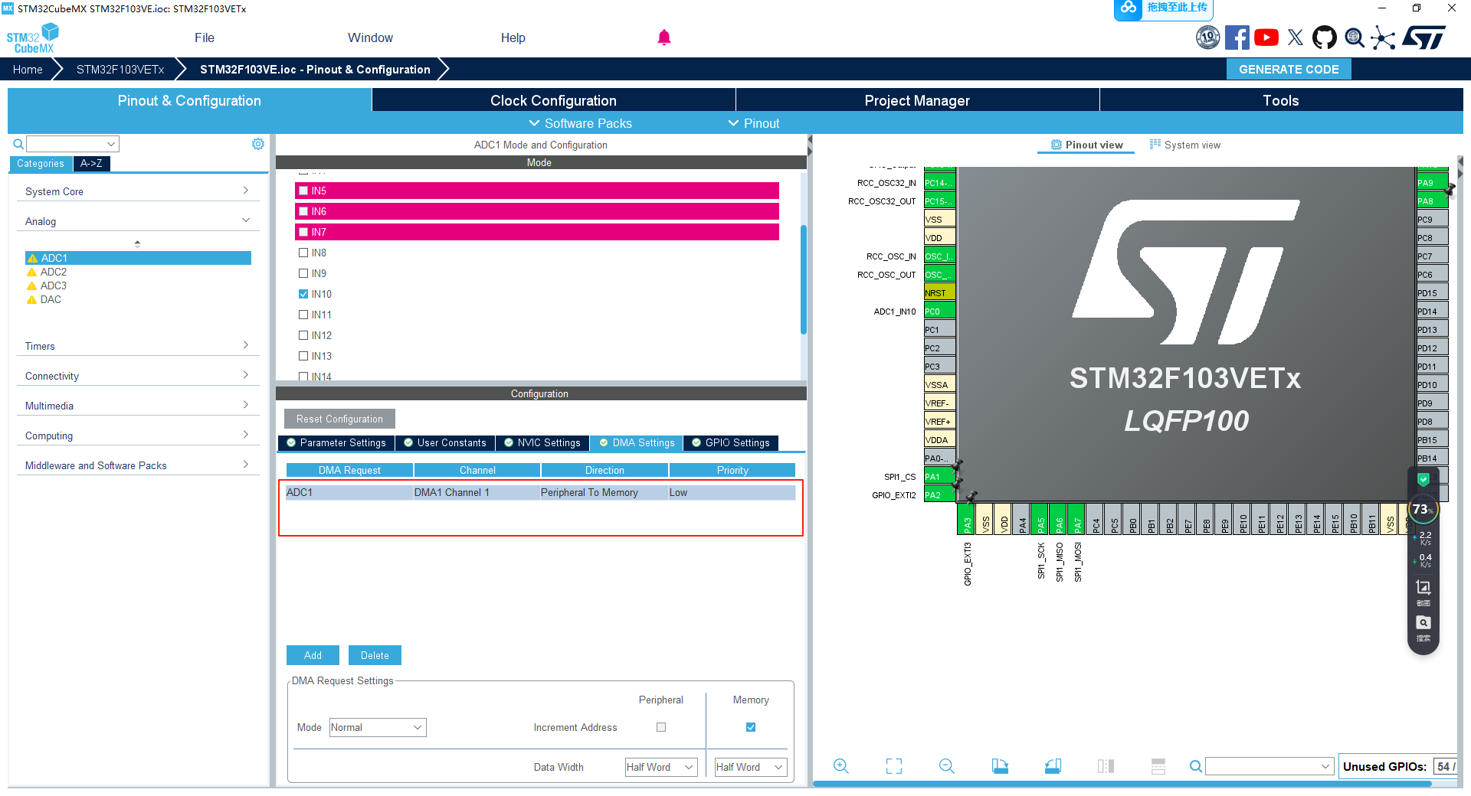Click the STM32CubeMX logo
The height and width of the screenshot is (796, 1471).
click(32, 38)
